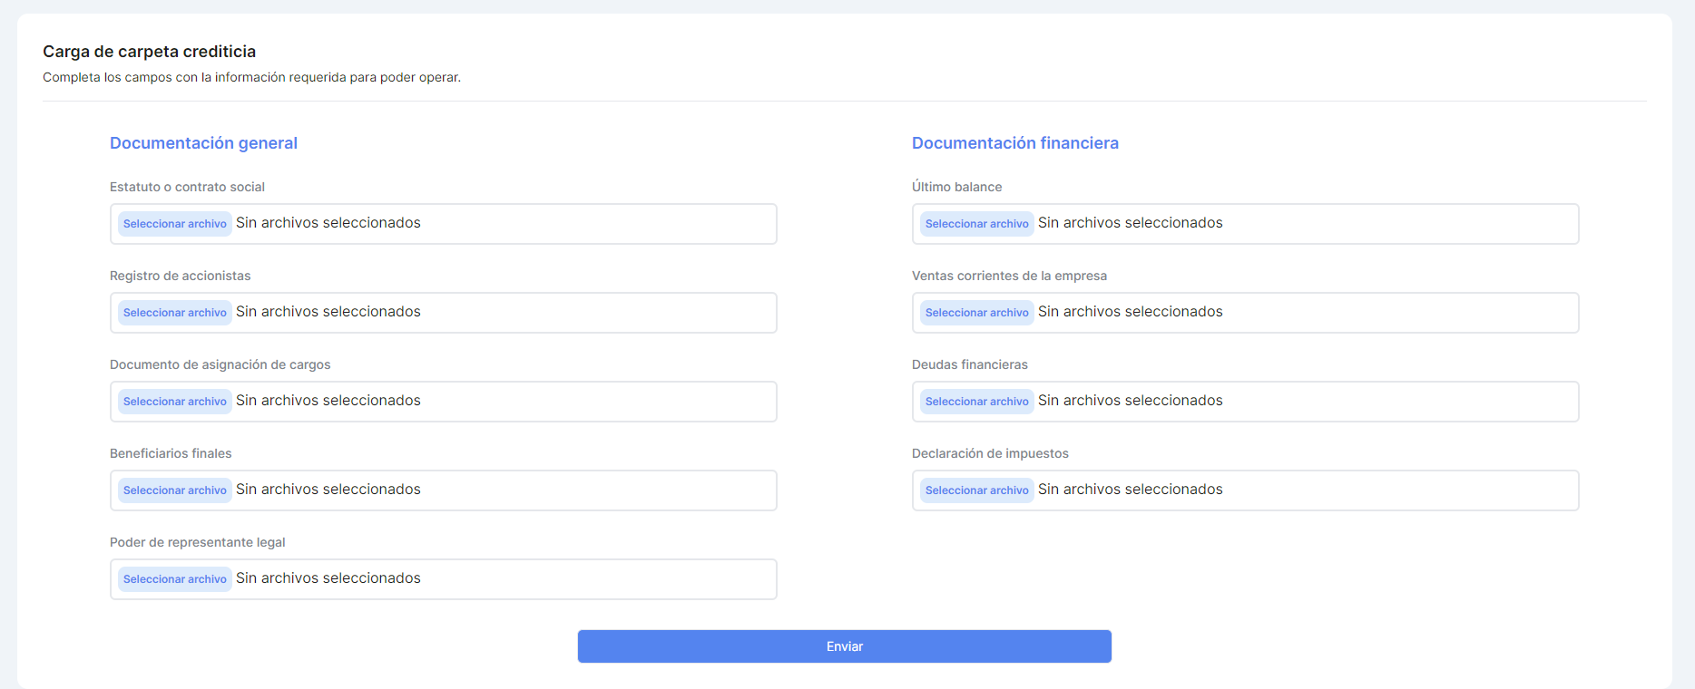This screenshot has height=689, width=1695.
Task: Click 'Sin archivos seleccionados' in Declaración de impuestos field
Action: tap(1130, 490)
